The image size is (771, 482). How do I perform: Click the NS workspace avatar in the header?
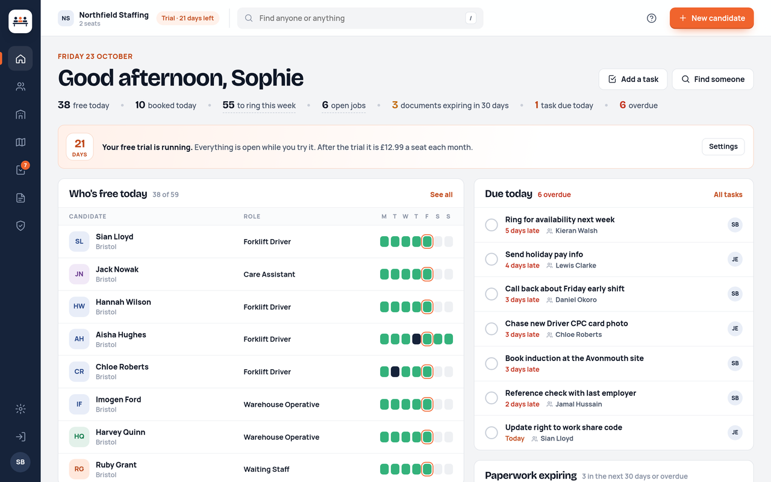[x=66, y=18]
